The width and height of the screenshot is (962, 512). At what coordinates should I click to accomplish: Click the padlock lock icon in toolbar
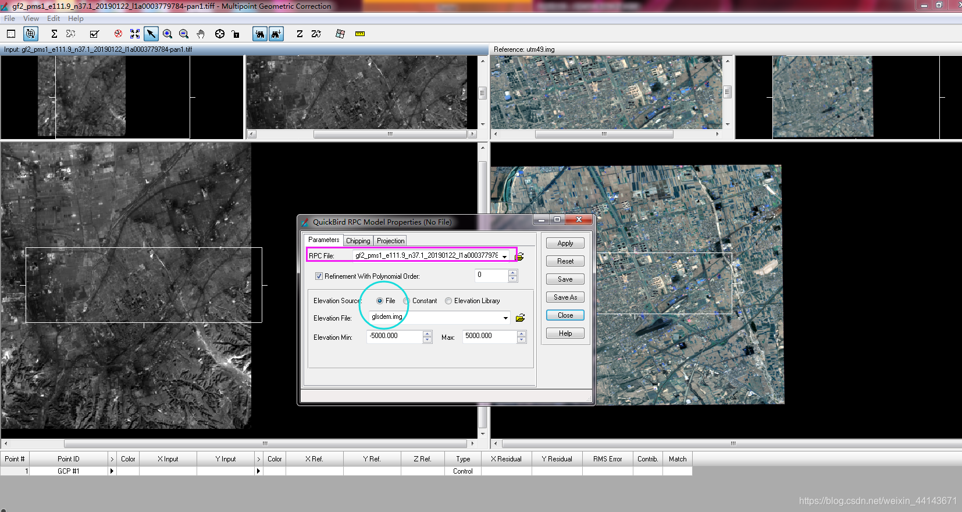pyautogui.click(x=236, y=34)
